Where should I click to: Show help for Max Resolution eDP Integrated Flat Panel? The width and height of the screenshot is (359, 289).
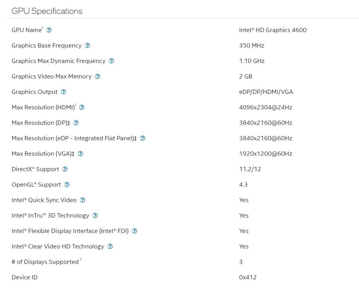143,138
